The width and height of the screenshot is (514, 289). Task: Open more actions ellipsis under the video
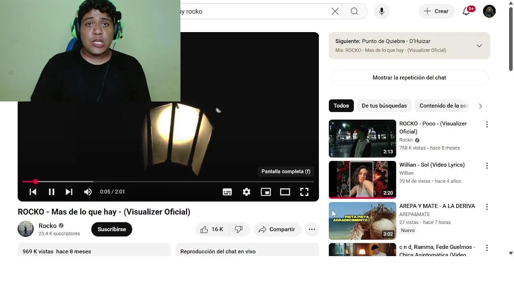click(x=312, y=229)
